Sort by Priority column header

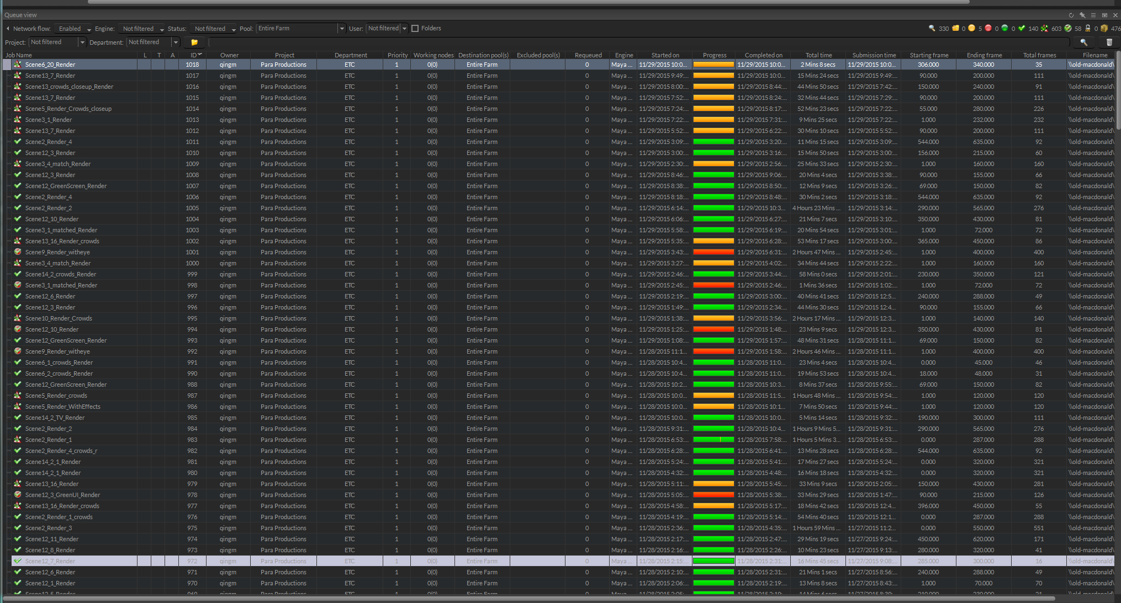[x=397, y=55]
